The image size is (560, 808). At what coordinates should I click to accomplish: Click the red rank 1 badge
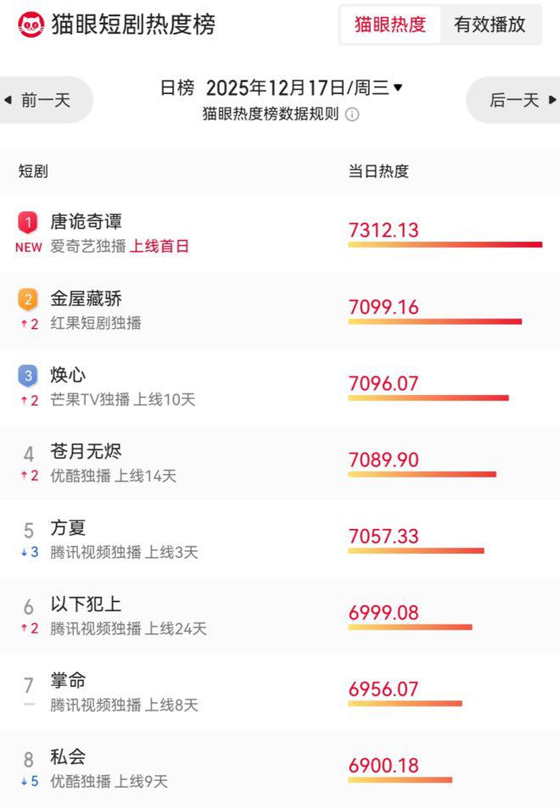coord(28,222)
